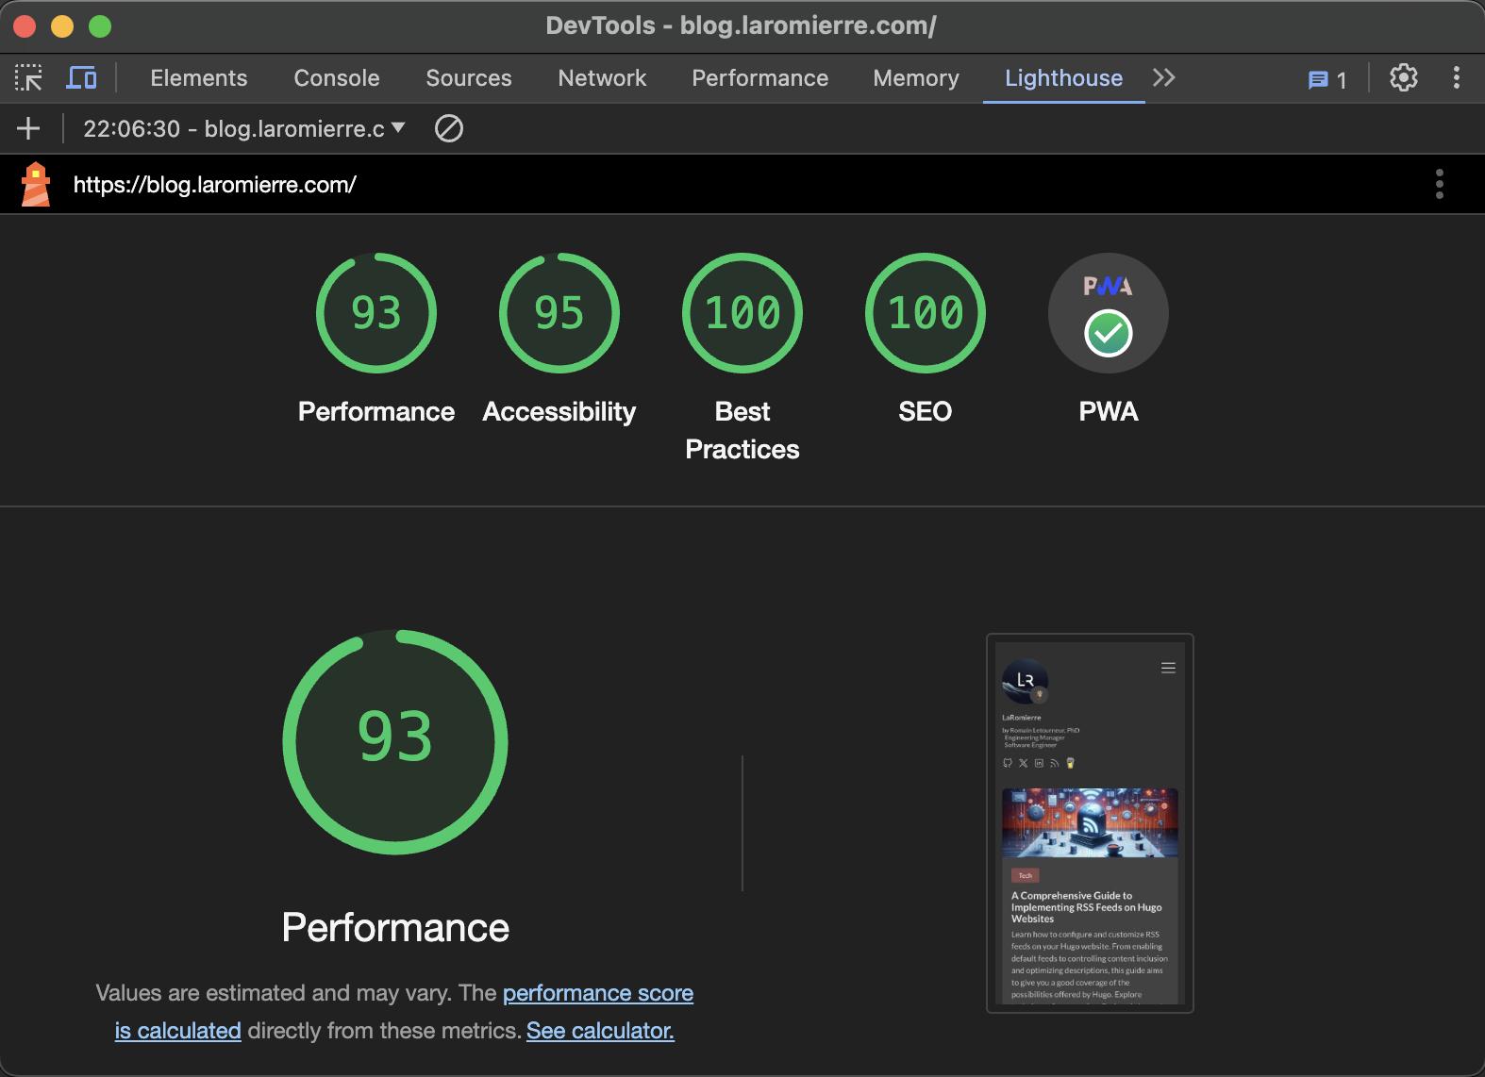Toggle the device toolbar icon
Screen dimensions: 1485x1077
tap(81, 77)
